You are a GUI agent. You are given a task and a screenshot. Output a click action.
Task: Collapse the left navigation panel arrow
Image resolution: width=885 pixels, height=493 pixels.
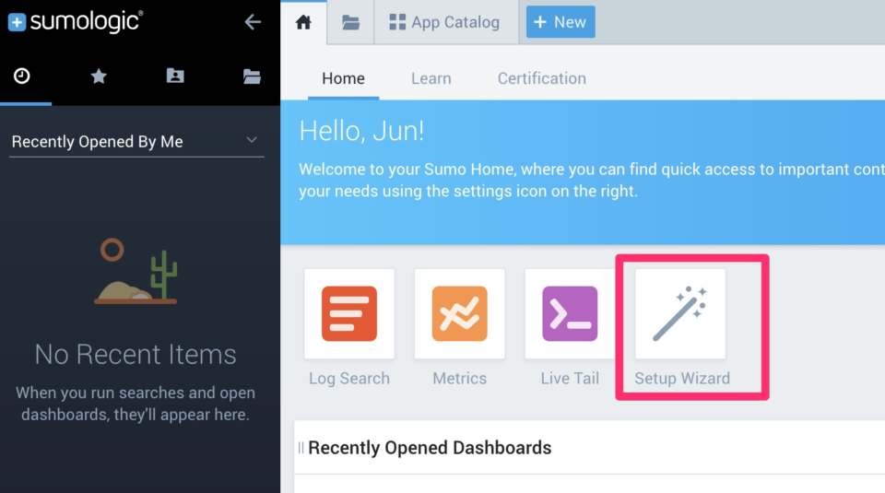pyautogui.click(x=253, y=22)
